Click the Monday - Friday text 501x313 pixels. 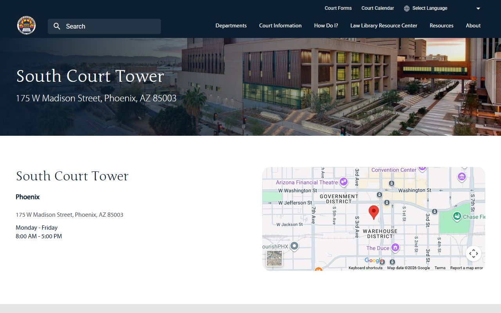coord(37,228)
